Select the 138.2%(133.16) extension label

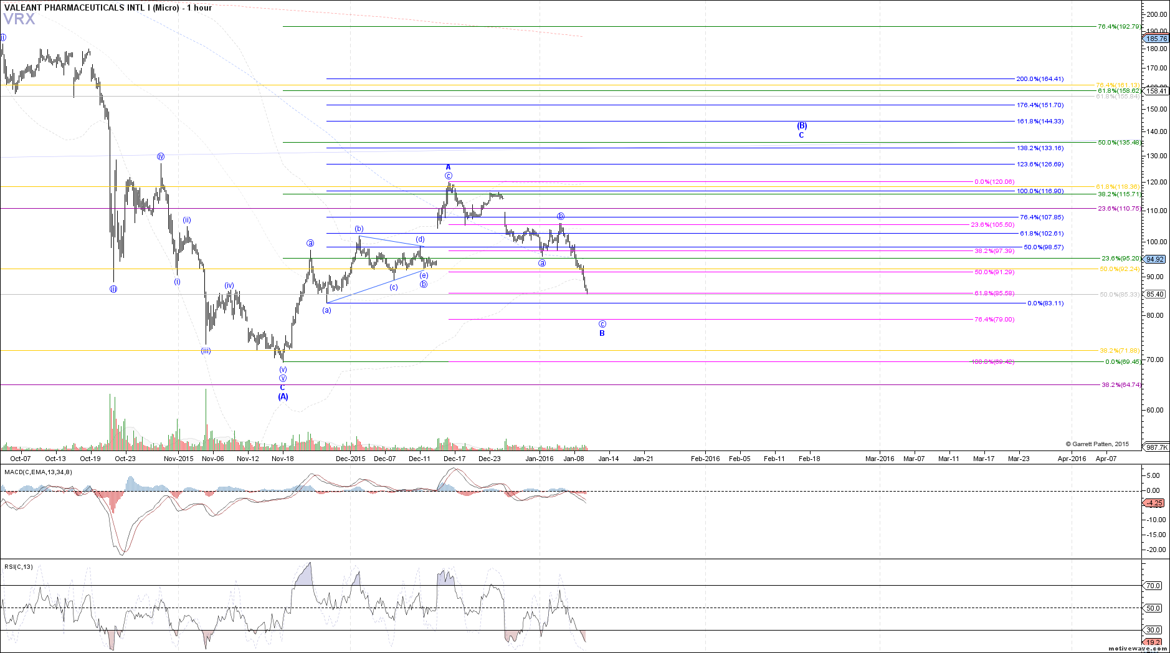(1040, 148)
